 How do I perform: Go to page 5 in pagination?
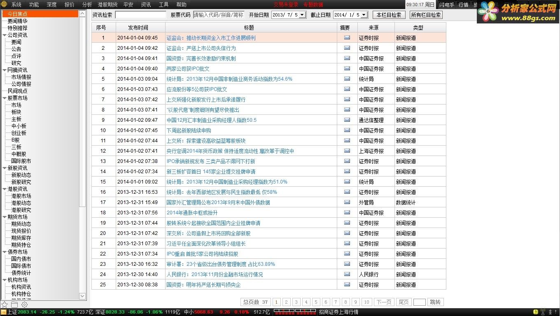316,302
